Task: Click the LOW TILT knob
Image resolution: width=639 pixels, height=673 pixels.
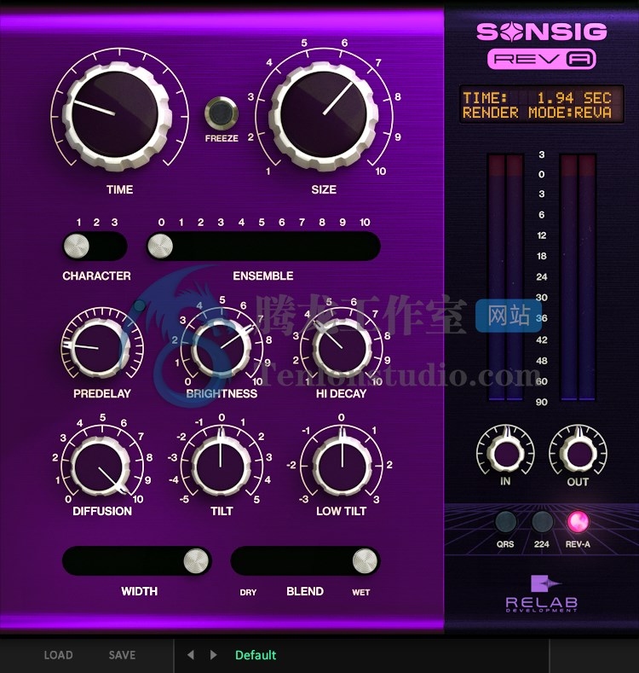Action: pos(342,465)
